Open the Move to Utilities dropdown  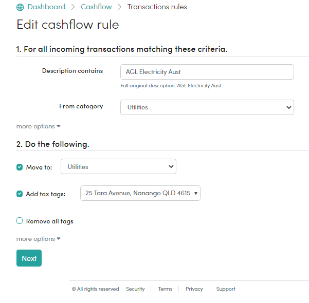[118, 166]
